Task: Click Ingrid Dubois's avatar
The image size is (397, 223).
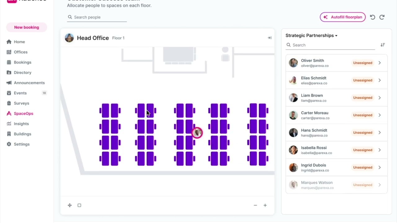Action: coord(293,167)
